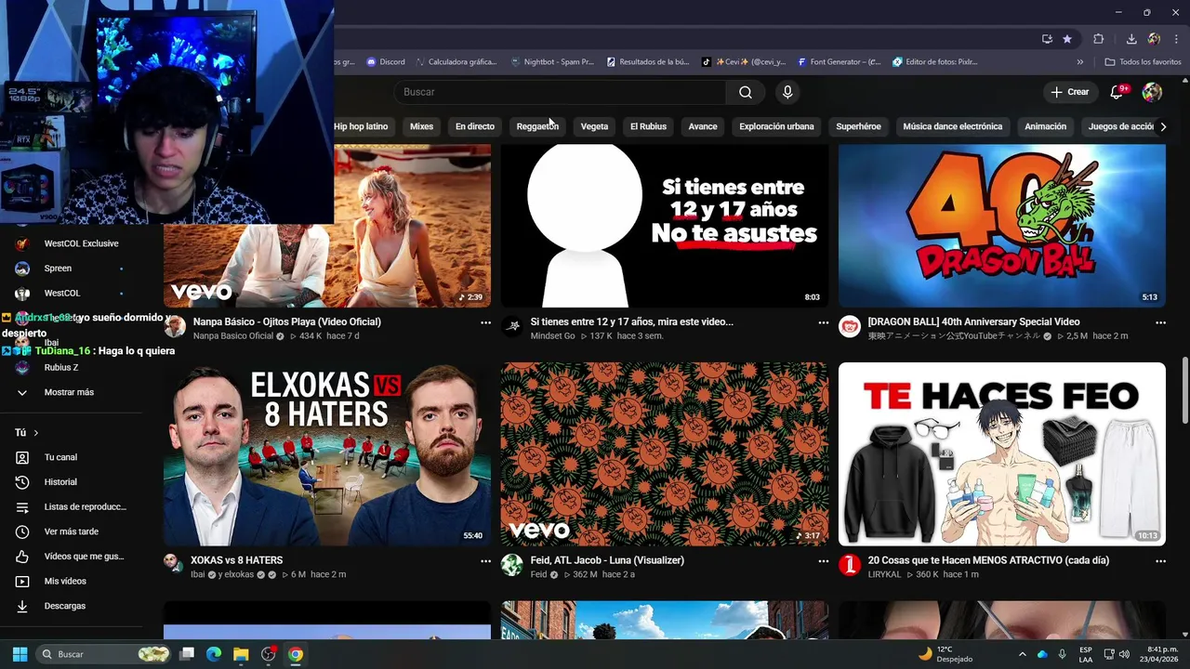Open the Dragon Ball 40th thumbnail
Viewport: 1190px width, 669px height.
click(1002, 226)
